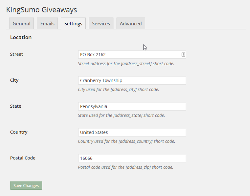Click the Location section heading
The height and width of the screenshot is (196, 250).
21,37
